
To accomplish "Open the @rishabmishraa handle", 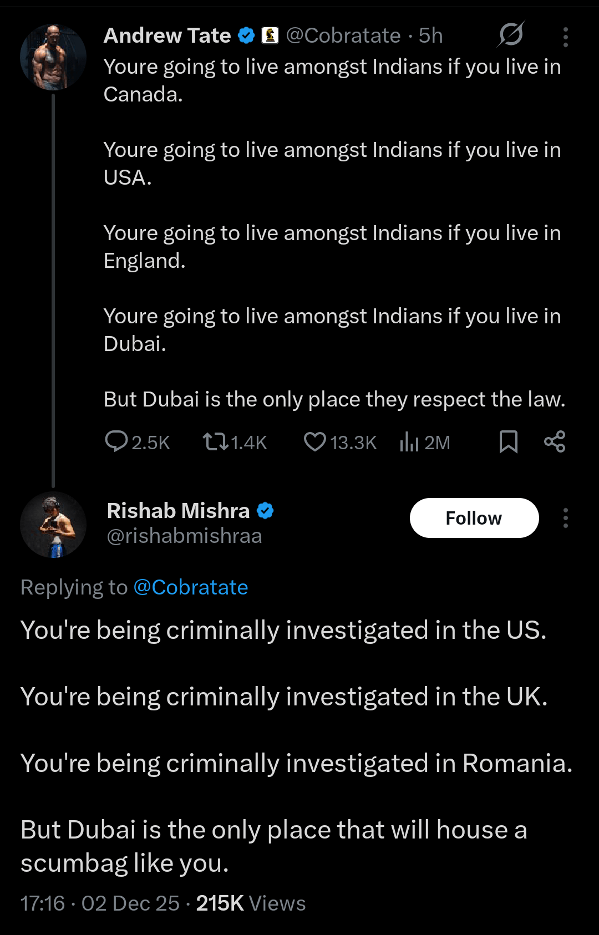I will point(184,536).
